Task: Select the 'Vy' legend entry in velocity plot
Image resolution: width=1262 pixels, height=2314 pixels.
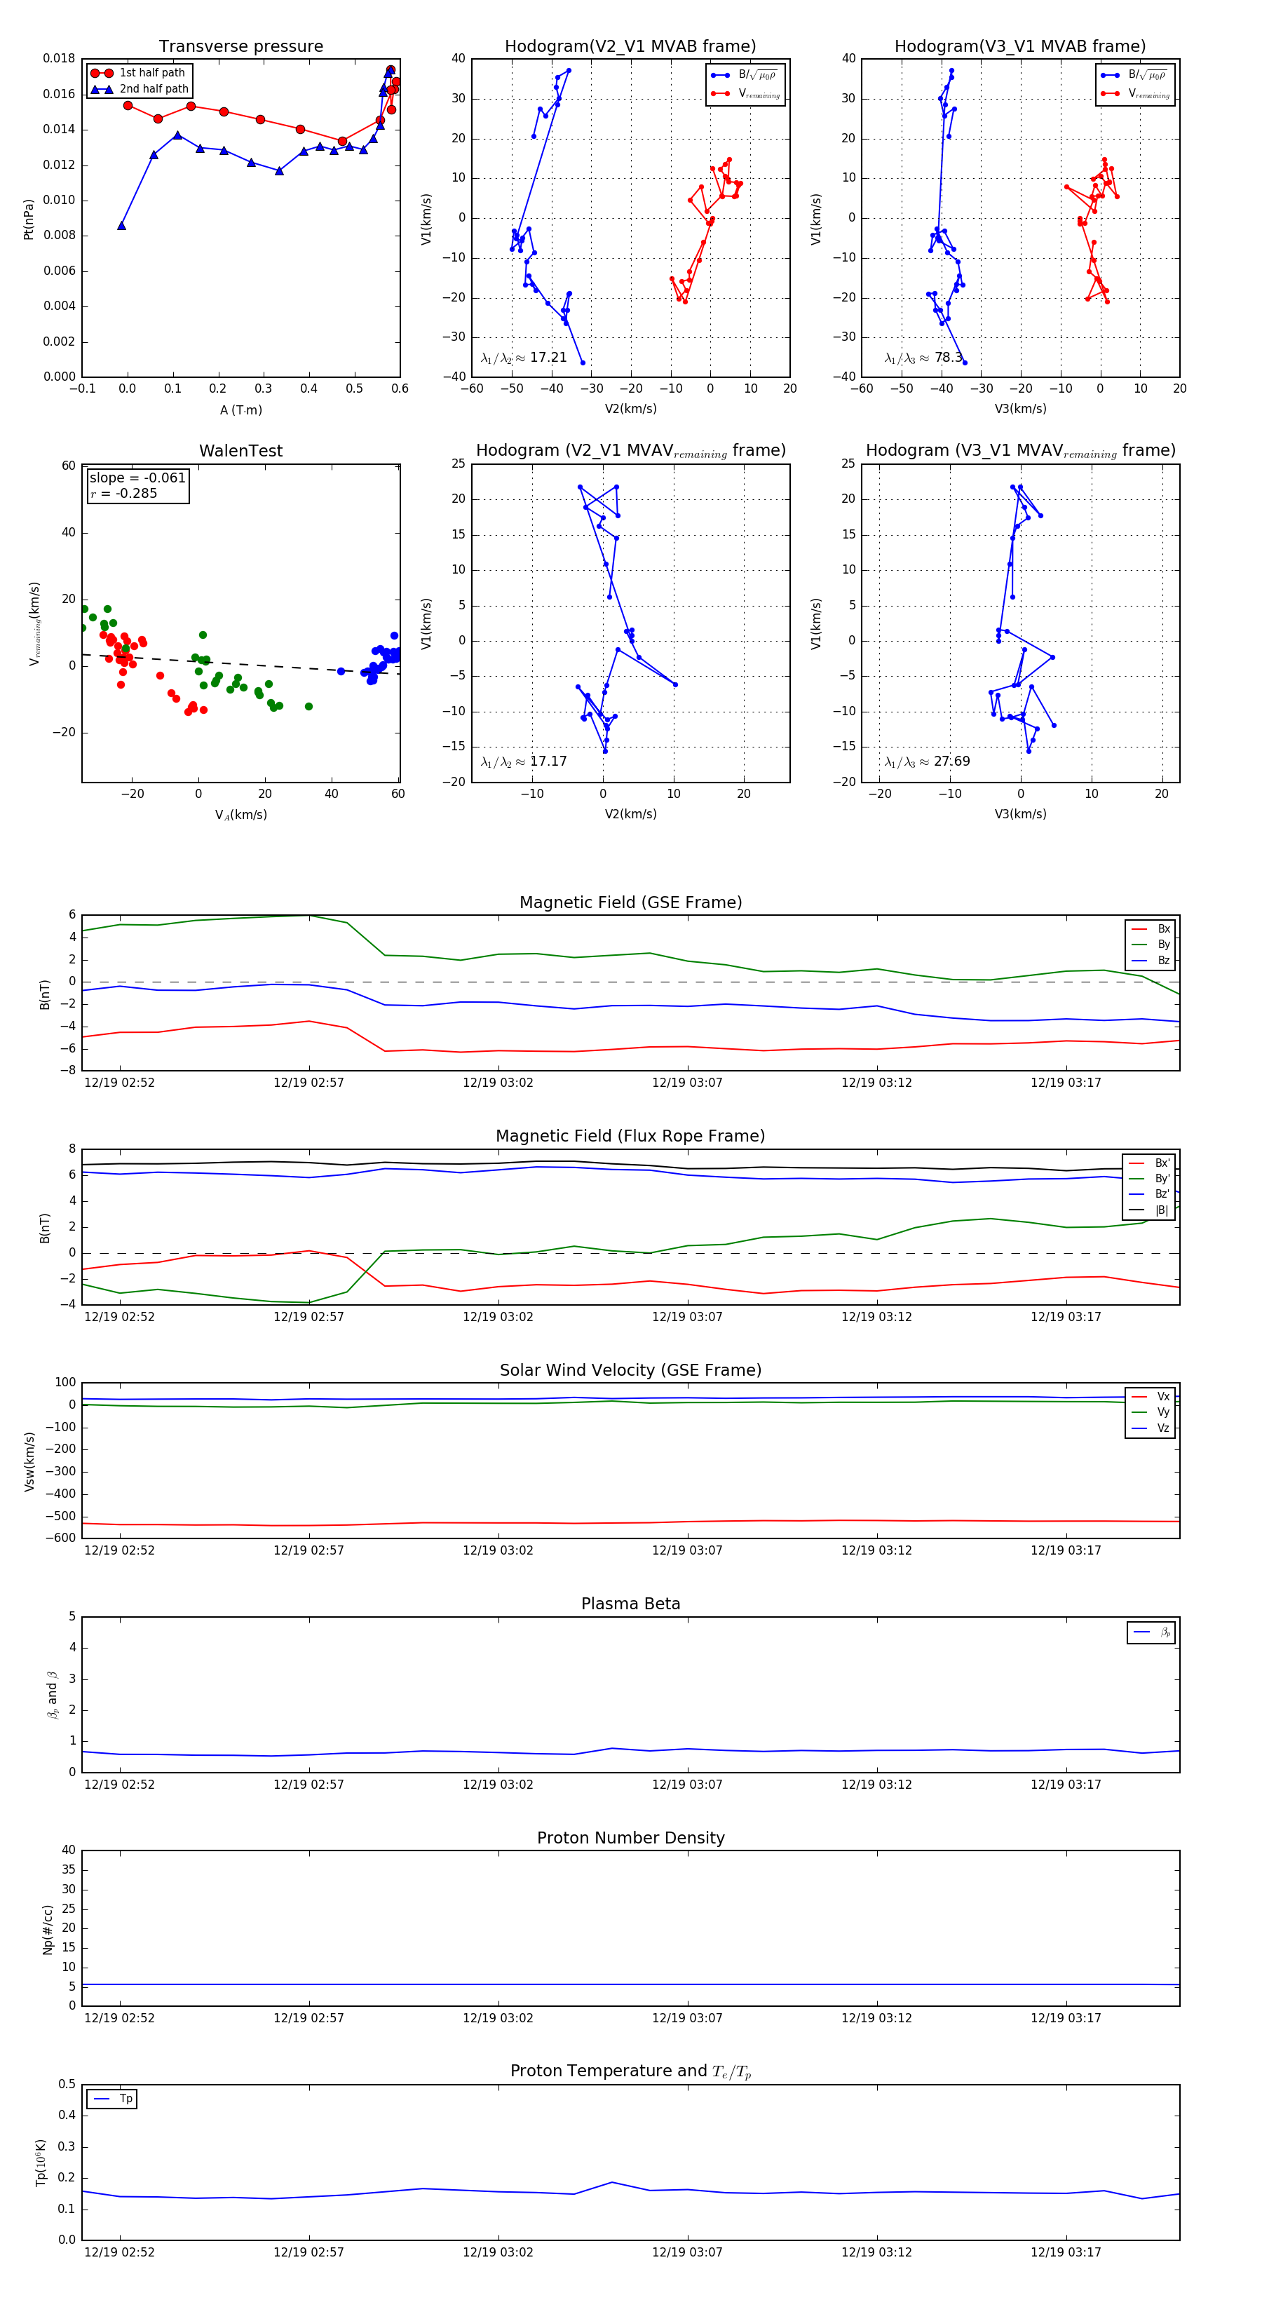Action: 1151,1412
